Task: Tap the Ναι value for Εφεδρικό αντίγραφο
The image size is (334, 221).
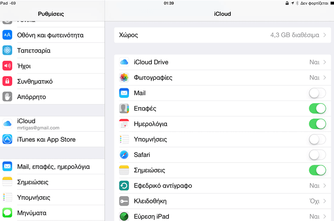Action: 315,186
